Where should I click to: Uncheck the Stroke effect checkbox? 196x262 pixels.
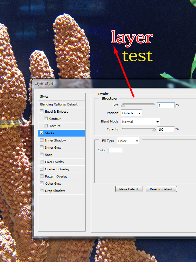pos(42,133)
